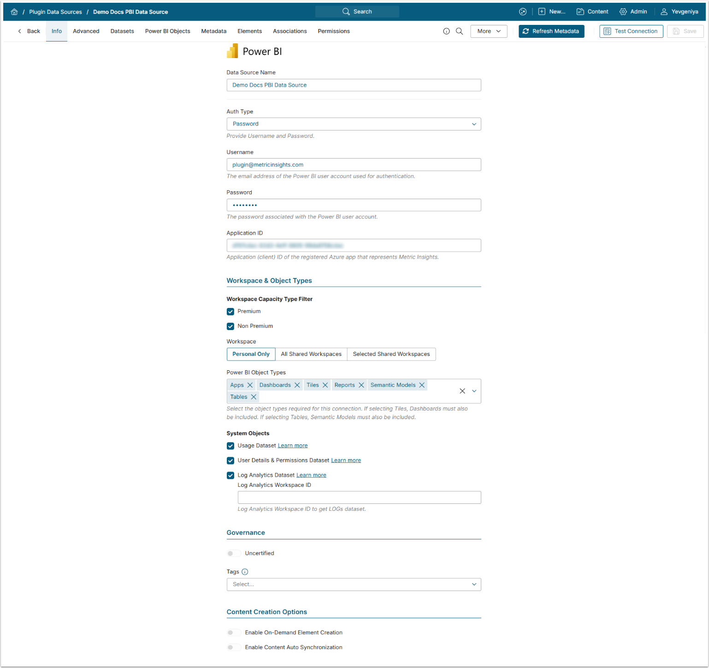Click the Log Analytics Workspace ID field

click(359, 498)
